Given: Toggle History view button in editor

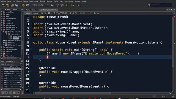Looking at the screenshot, I should [35, 13].
